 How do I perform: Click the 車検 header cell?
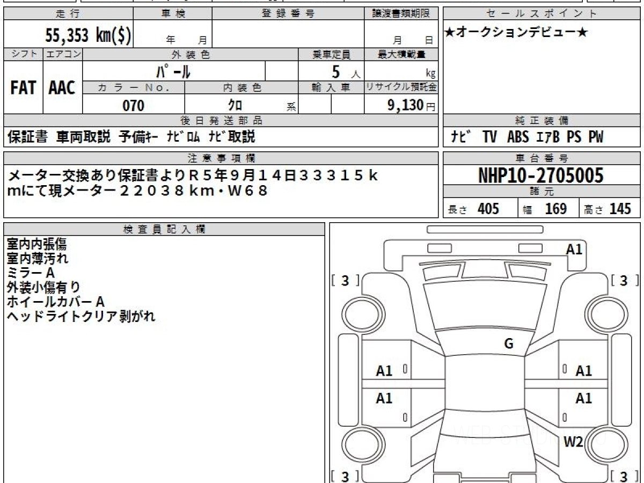pyautogui.click(x=172, y=14)
